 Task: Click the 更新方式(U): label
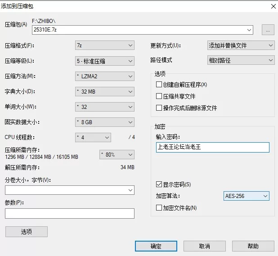(166, 46)
